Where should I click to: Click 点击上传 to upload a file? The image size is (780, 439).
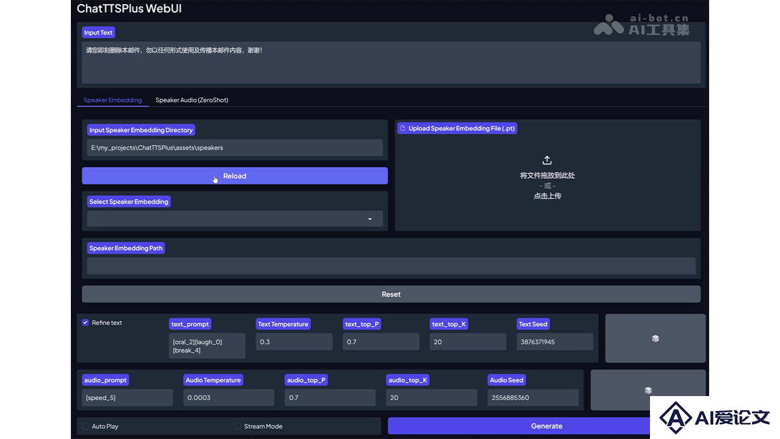coord(547,196)
